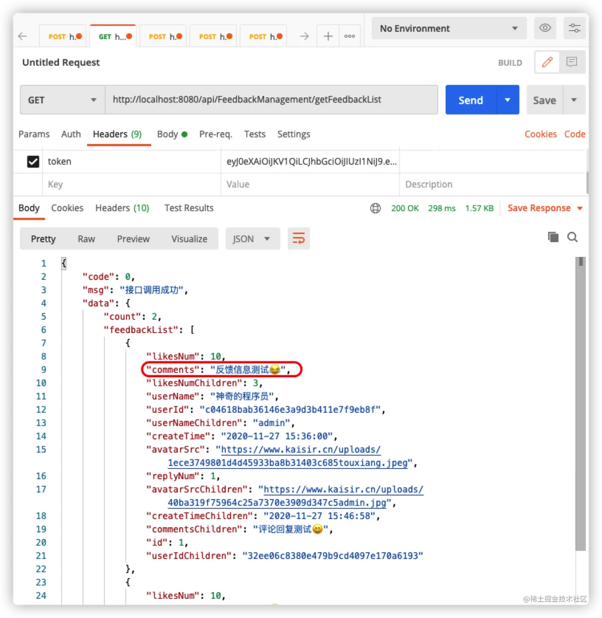Uncheck the token header checkbox
The image size is (602, 618).
pyautogui.click(x=33, y=161)
